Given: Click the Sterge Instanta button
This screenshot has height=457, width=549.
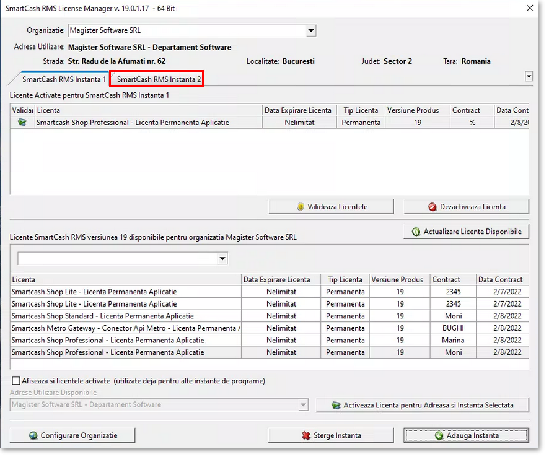Looking at the screenshot, I should tap(331, 436).
